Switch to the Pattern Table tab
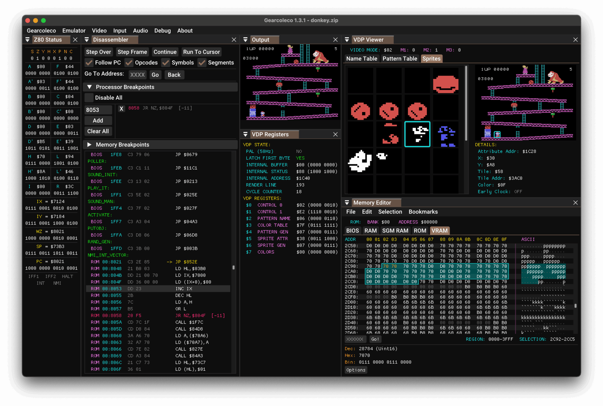Viewport: 603px width, 406px height. pos(400,58)
